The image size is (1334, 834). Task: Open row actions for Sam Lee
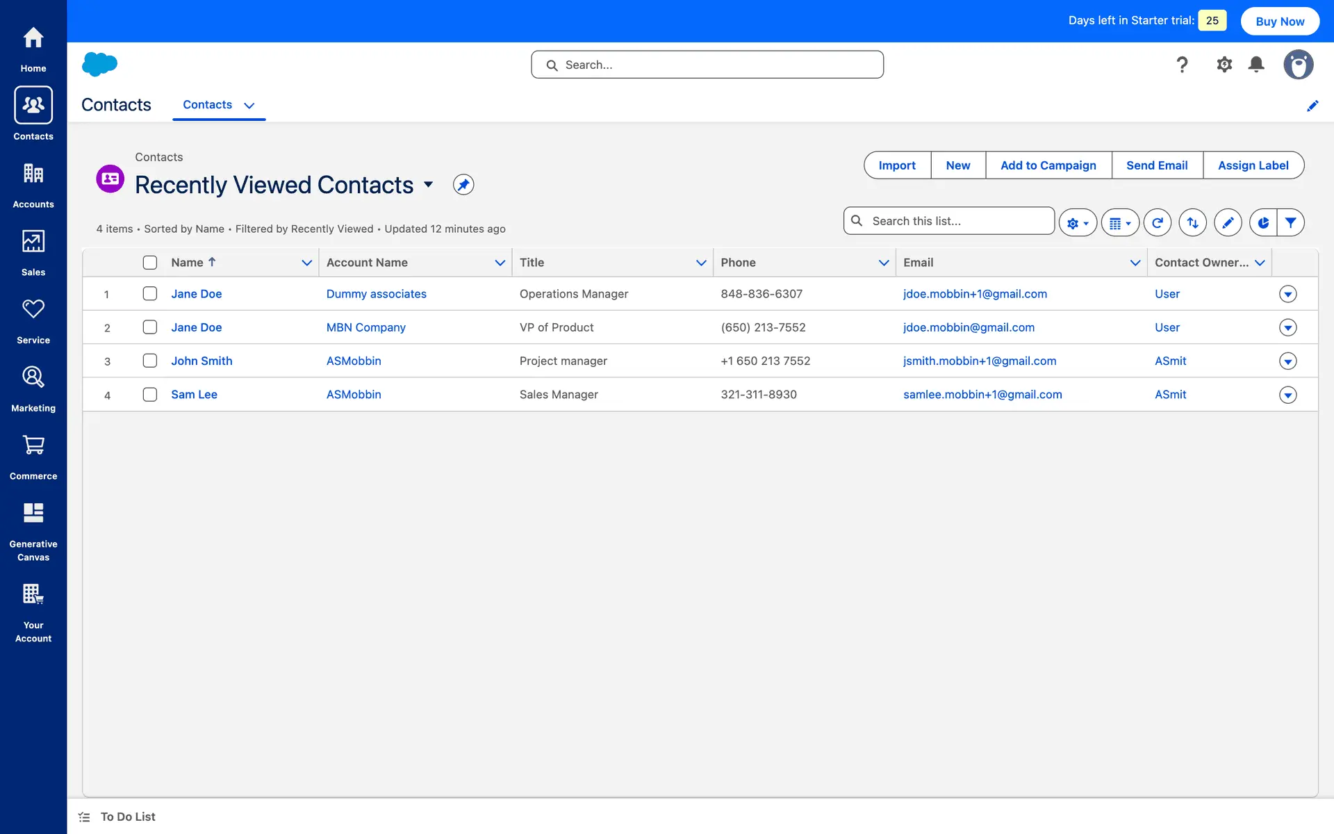(x=1287, y=395)
